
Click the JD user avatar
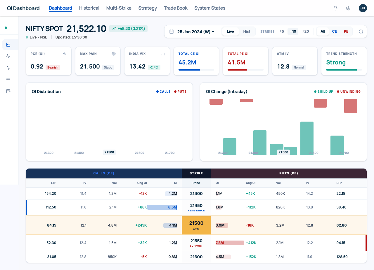coord(363,8)
